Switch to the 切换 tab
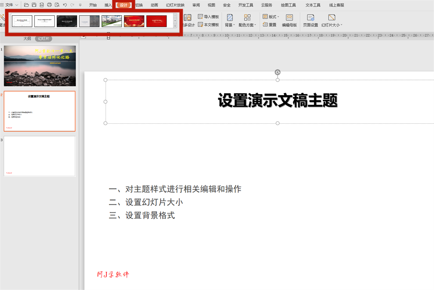 click(139, 5)
